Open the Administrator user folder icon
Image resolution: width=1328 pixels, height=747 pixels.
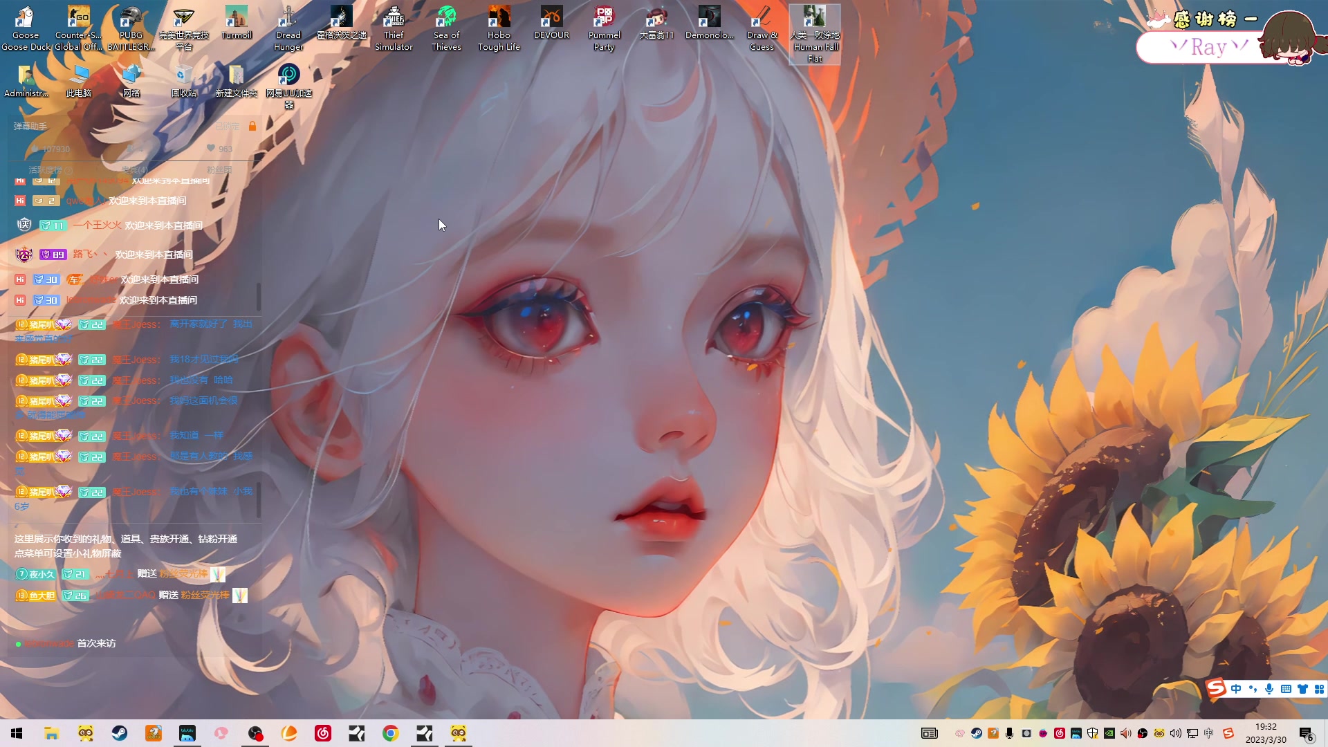(x=26, y=81)
